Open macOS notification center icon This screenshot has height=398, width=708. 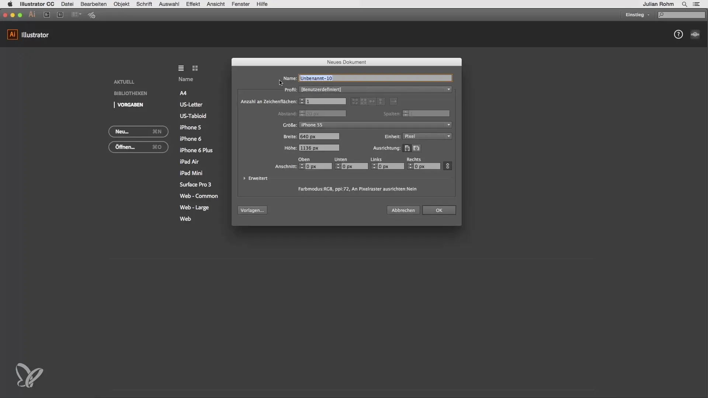click(696, 4)
